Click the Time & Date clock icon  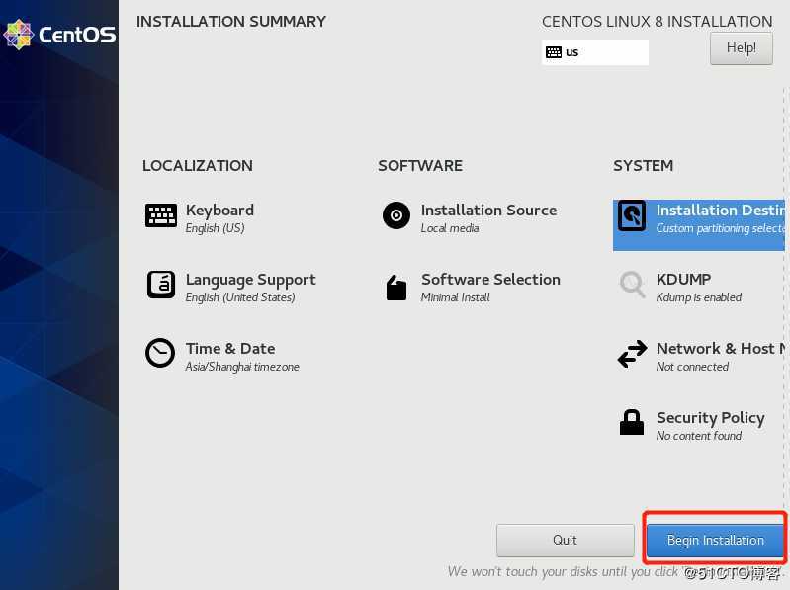point(160,353)
